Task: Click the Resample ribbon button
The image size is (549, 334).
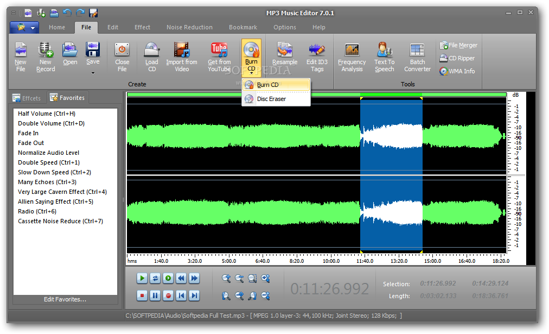Action: (x=285, y=54)
